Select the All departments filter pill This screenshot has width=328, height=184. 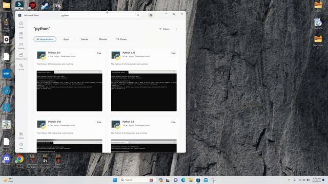click(x=45, y=39)
